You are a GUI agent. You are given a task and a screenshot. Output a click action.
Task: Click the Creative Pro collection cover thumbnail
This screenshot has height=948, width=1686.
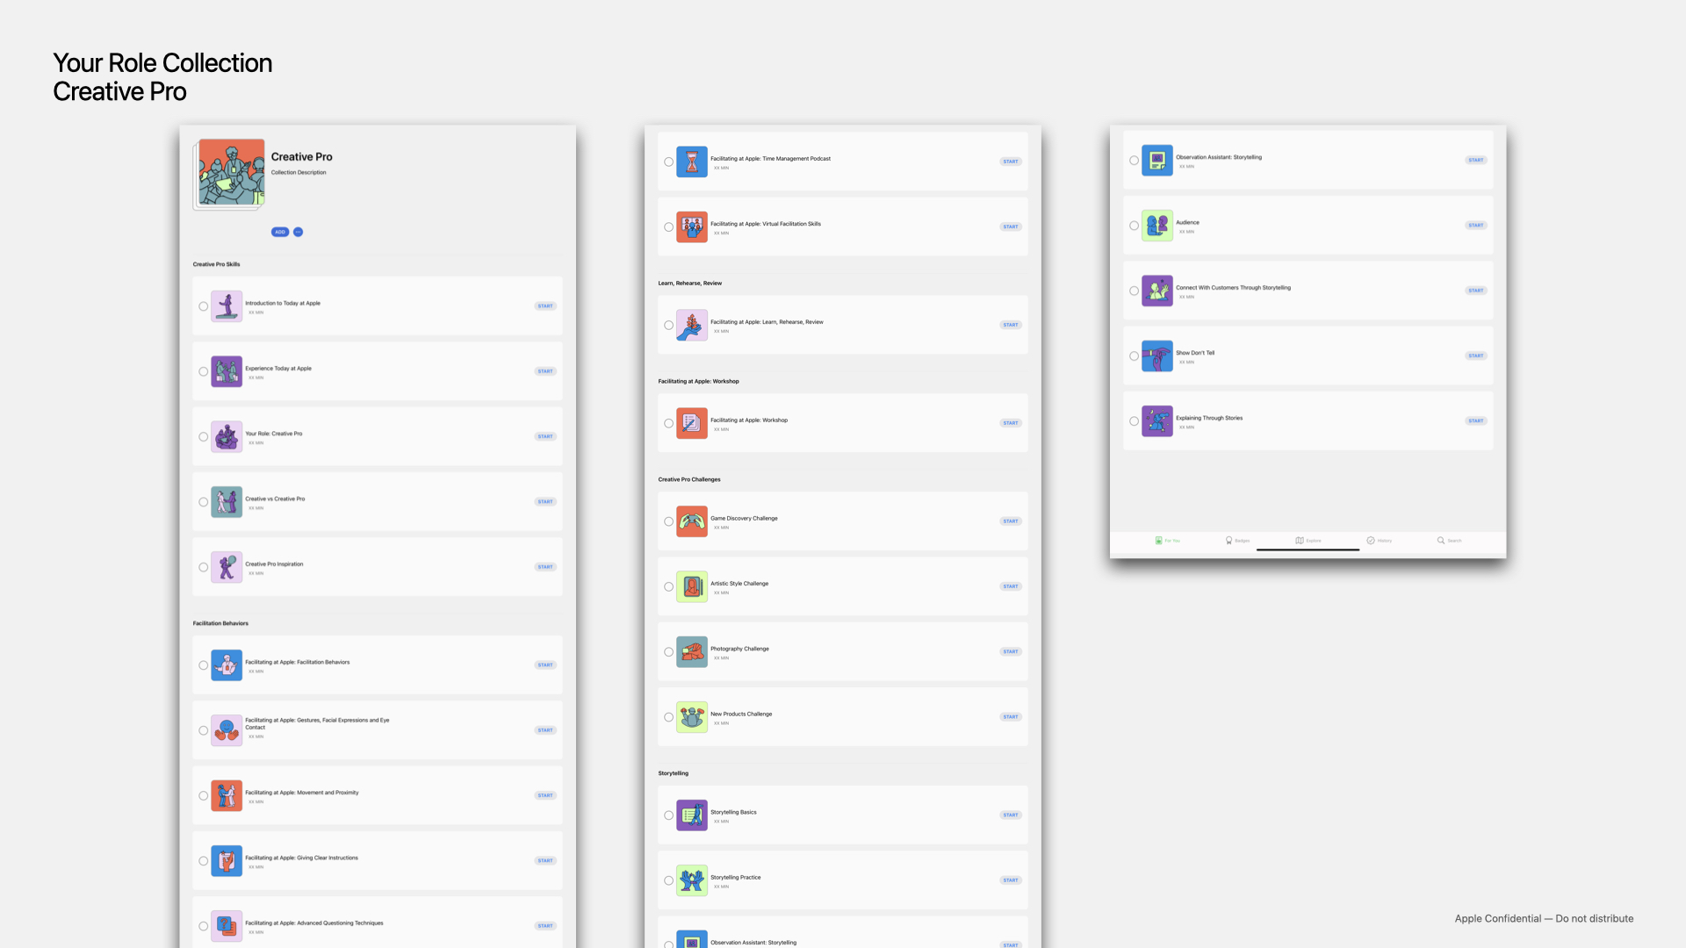coord(230,173)
